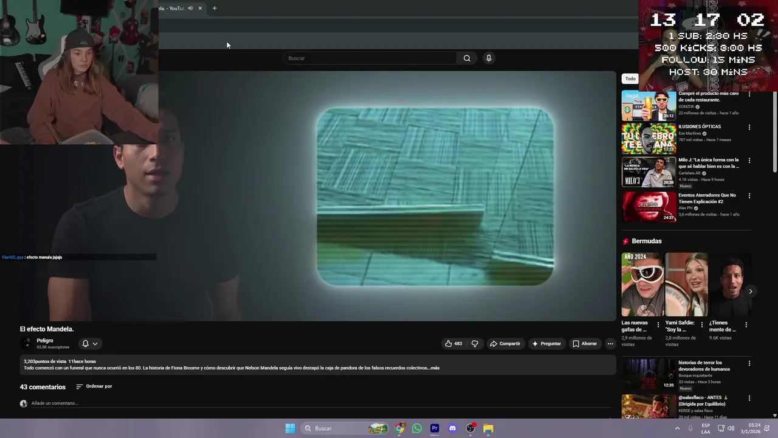Dislike the Efecto Mandela video
Viewport: 778px width, 438px height.
pyautogui.click(x=475, y=344)
